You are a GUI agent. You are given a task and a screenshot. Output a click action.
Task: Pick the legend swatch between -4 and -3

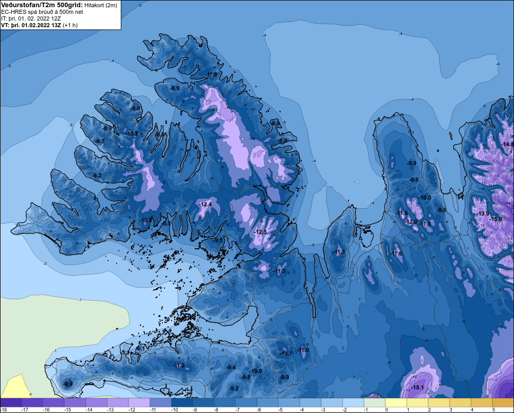310,403
